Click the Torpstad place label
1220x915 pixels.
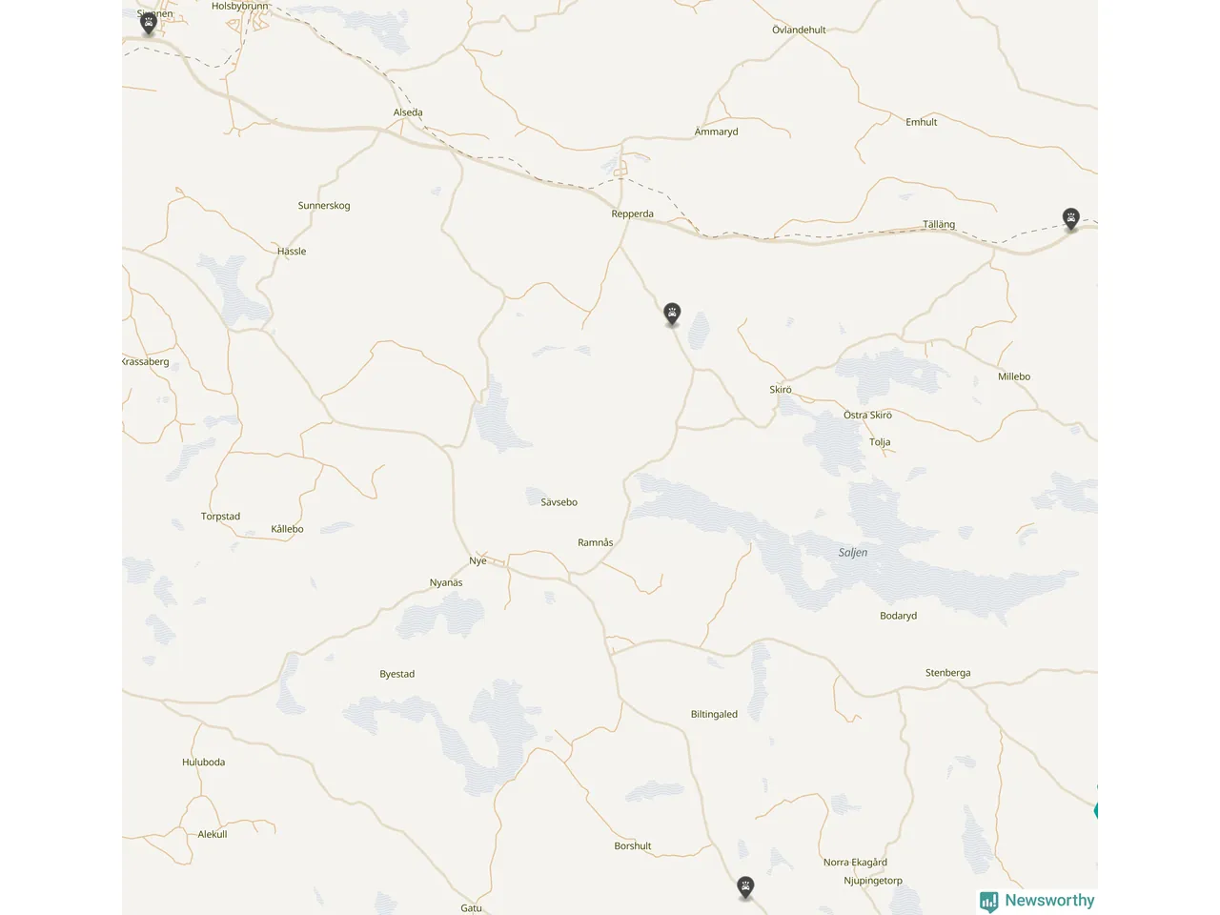(220, 517)
